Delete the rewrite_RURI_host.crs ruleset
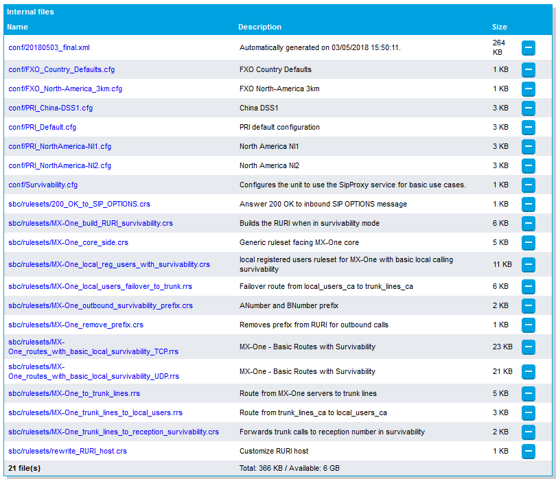 pyautogui.click(x=528, y=451)
